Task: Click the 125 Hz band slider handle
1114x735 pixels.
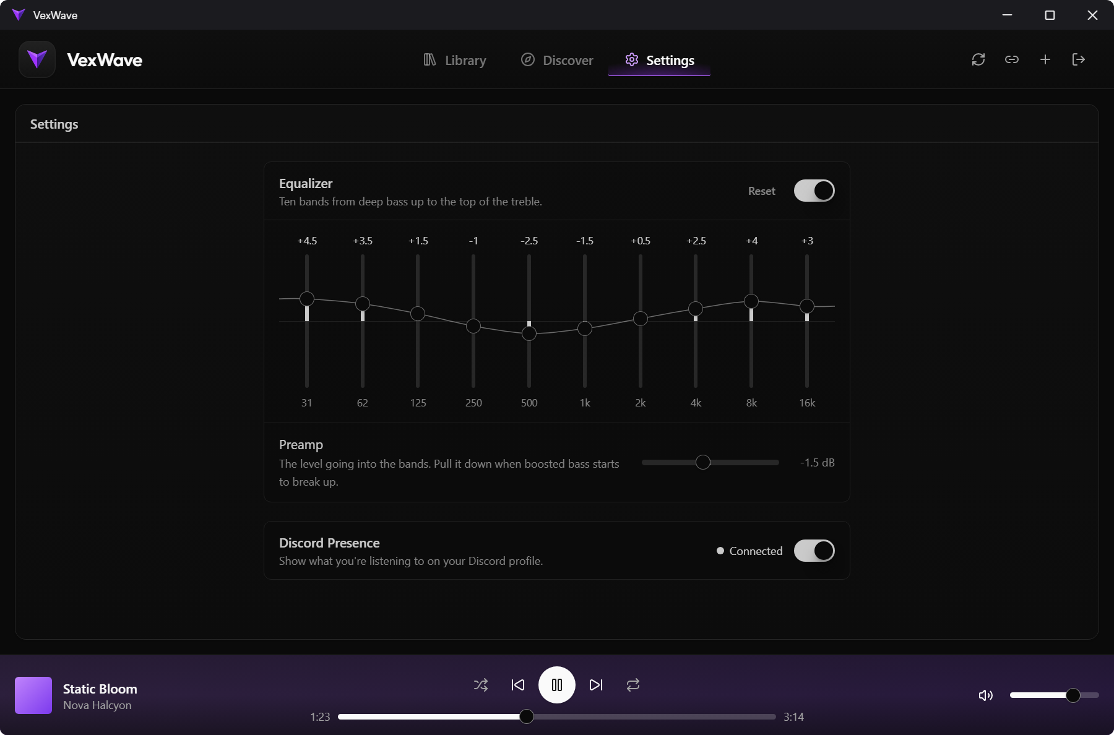Action: [x=418, y=314]
